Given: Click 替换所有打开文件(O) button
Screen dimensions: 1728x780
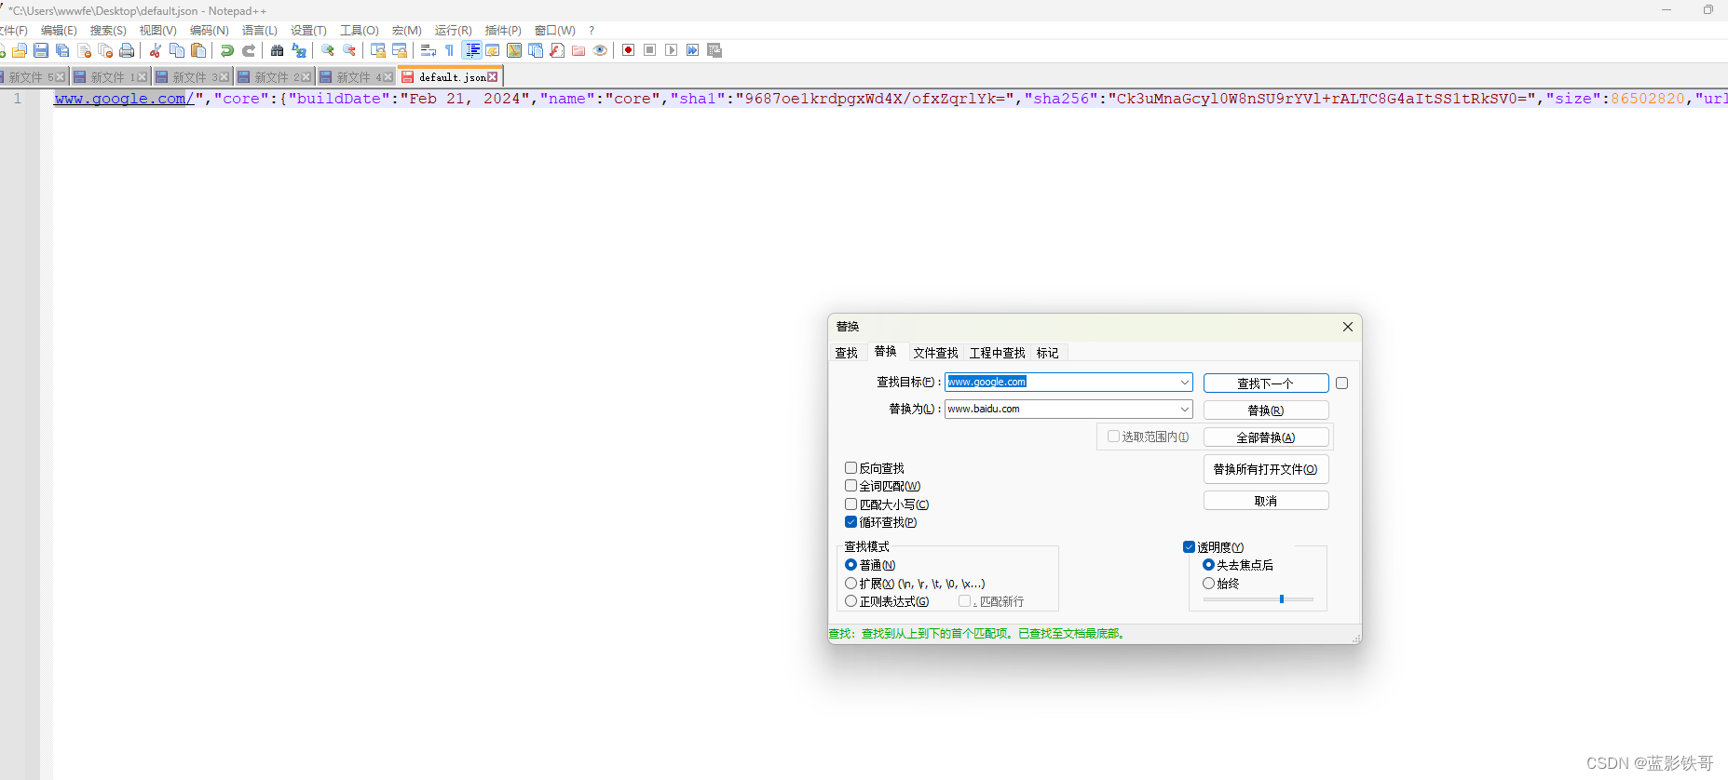Looking at the screenshot, I should tap(1266, 469).
